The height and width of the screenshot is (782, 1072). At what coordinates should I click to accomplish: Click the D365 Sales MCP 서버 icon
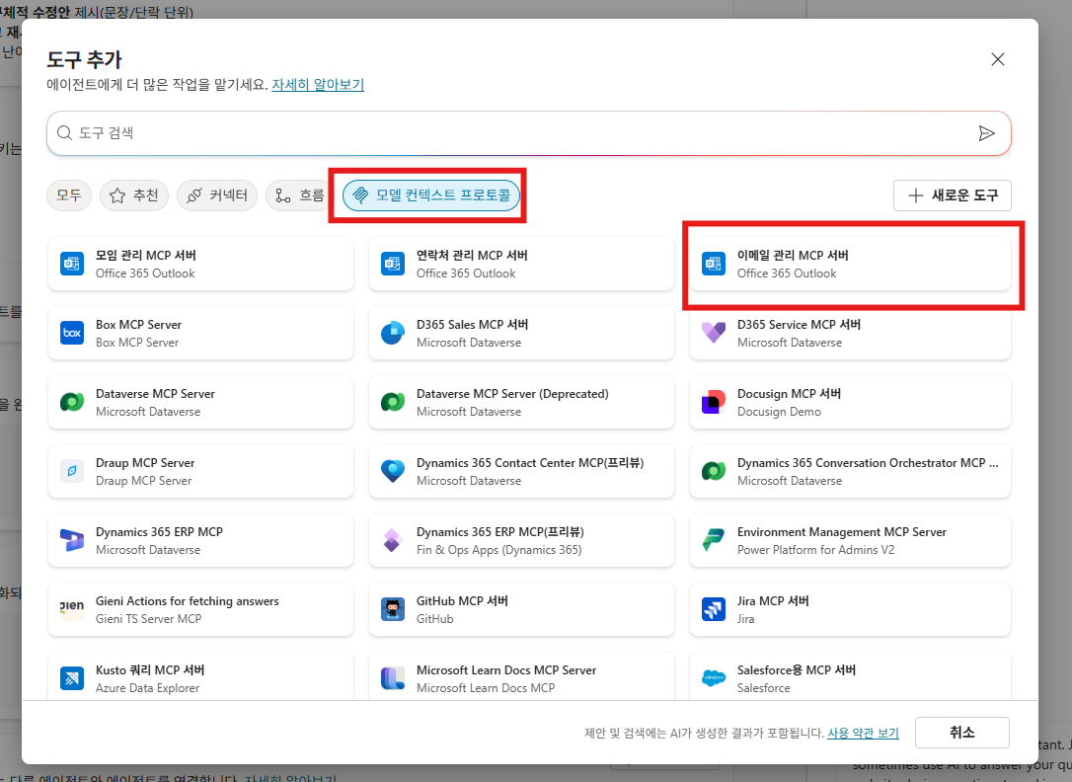click(x=393, y=333)
